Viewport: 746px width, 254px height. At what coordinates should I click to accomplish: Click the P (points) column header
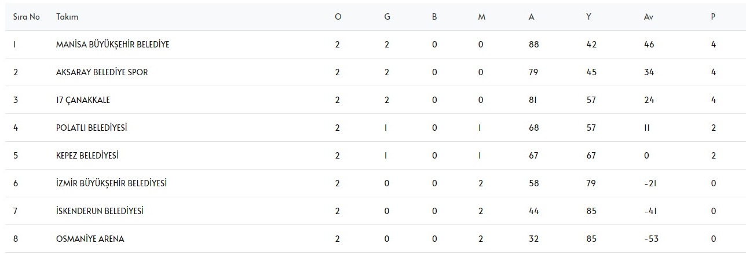pyautogui.click(x=714, y=17)
